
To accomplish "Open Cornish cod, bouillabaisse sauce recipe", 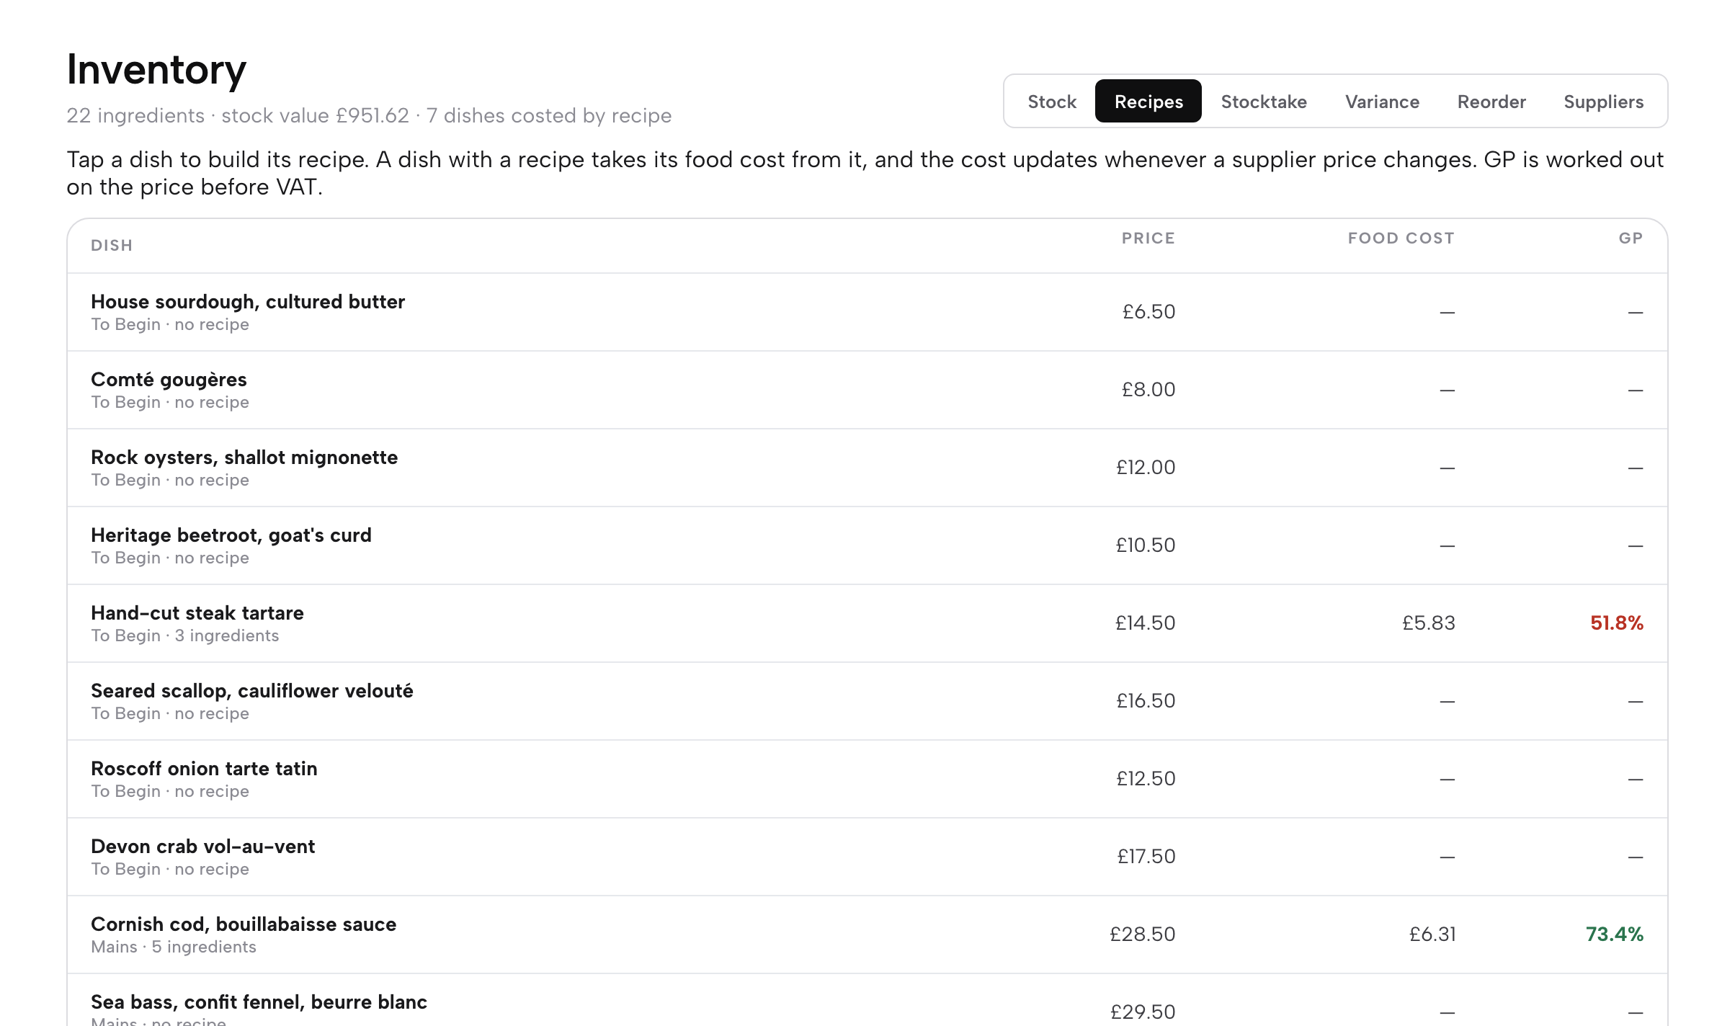I will click(867, 934).
